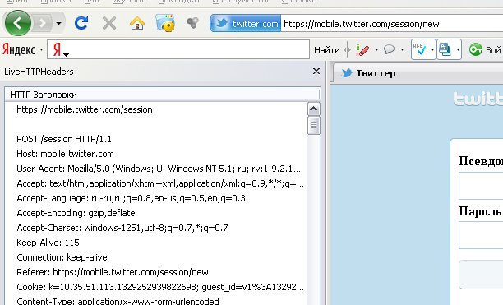Click the speech bubble comments icon
Screen dimensions: 503x305
pos(389,49)
